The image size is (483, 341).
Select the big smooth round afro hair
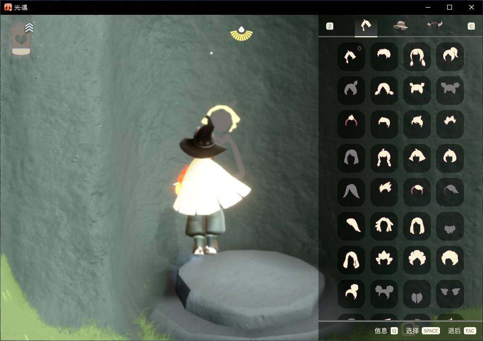450,260
